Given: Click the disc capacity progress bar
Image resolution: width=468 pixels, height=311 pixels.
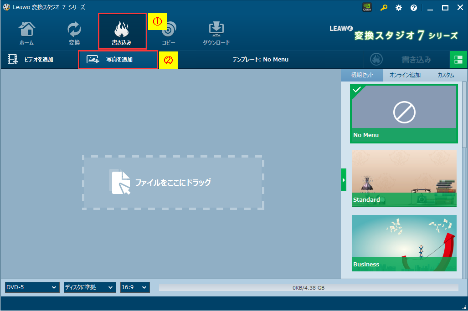Looking at the screenshot, I should tap(309, 288).
